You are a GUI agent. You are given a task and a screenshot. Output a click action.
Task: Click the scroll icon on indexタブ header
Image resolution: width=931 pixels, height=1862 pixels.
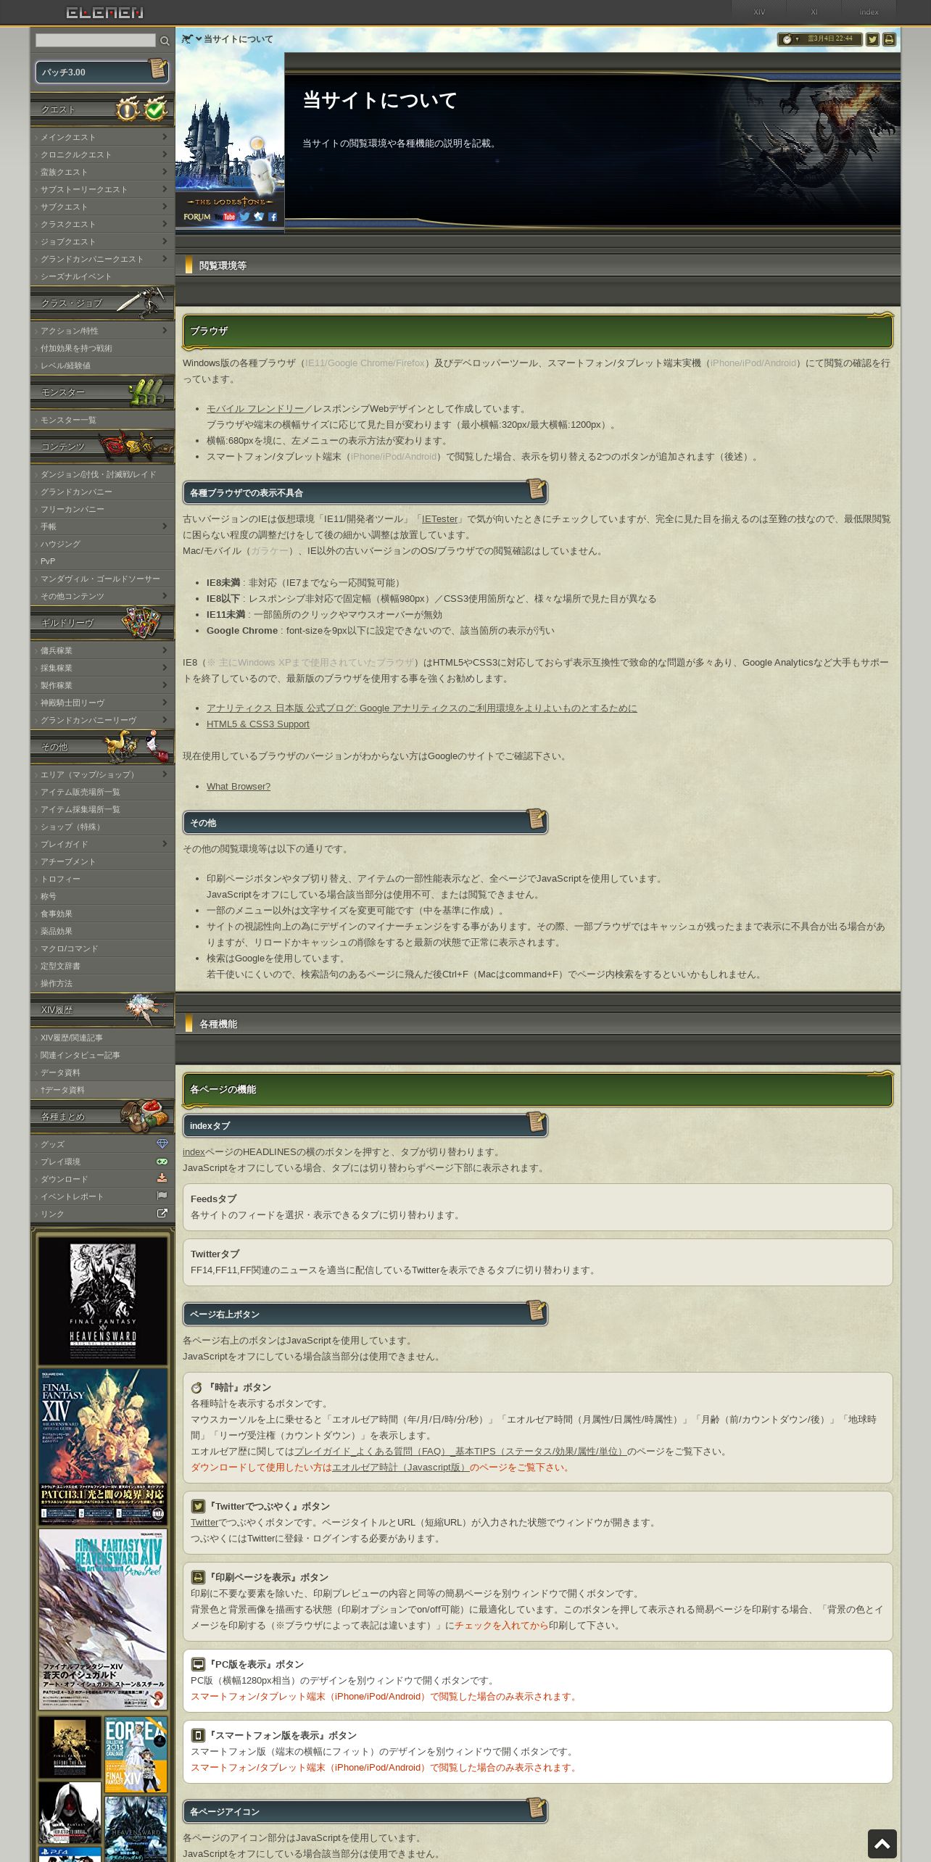(x=536, y=1122)
